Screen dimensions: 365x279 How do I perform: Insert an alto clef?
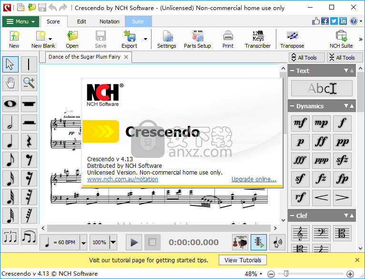342,233
